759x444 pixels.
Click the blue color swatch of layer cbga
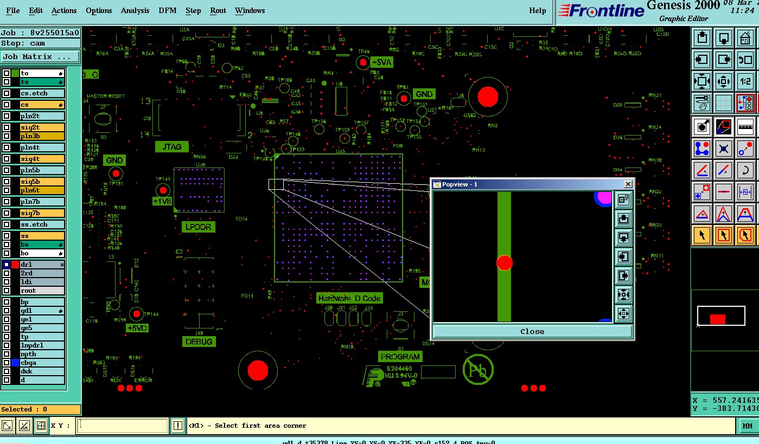[15, 363]
